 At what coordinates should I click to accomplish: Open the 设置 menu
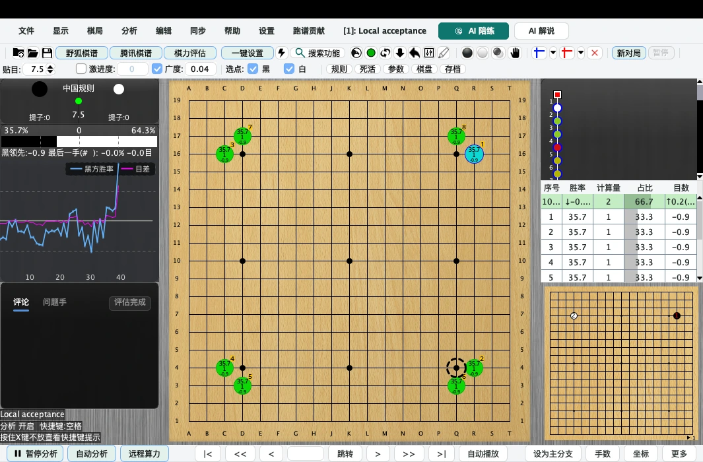pos(266,31)
